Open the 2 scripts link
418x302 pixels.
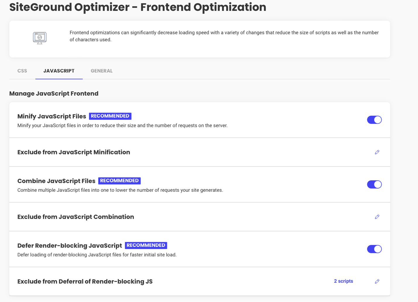(x=343, y=281)
